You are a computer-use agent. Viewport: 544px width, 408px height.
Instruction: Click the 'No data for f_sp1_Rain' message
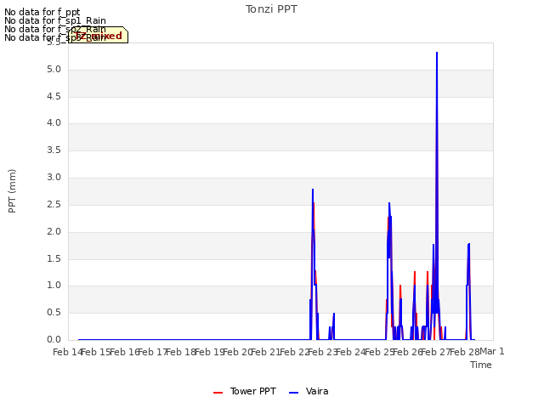[x=54, y=20]
